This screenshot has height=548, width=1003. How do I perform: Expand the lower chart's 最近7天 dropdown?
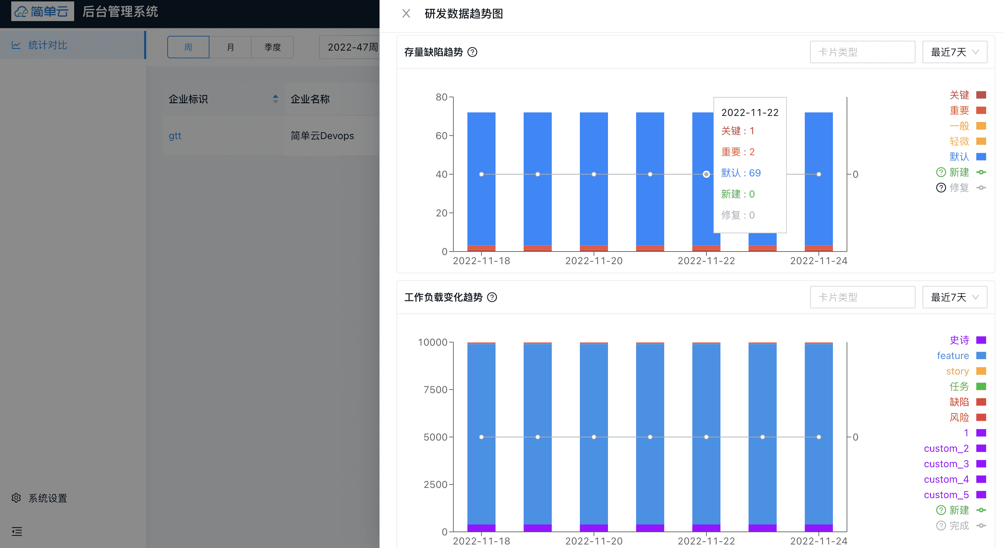955,297
